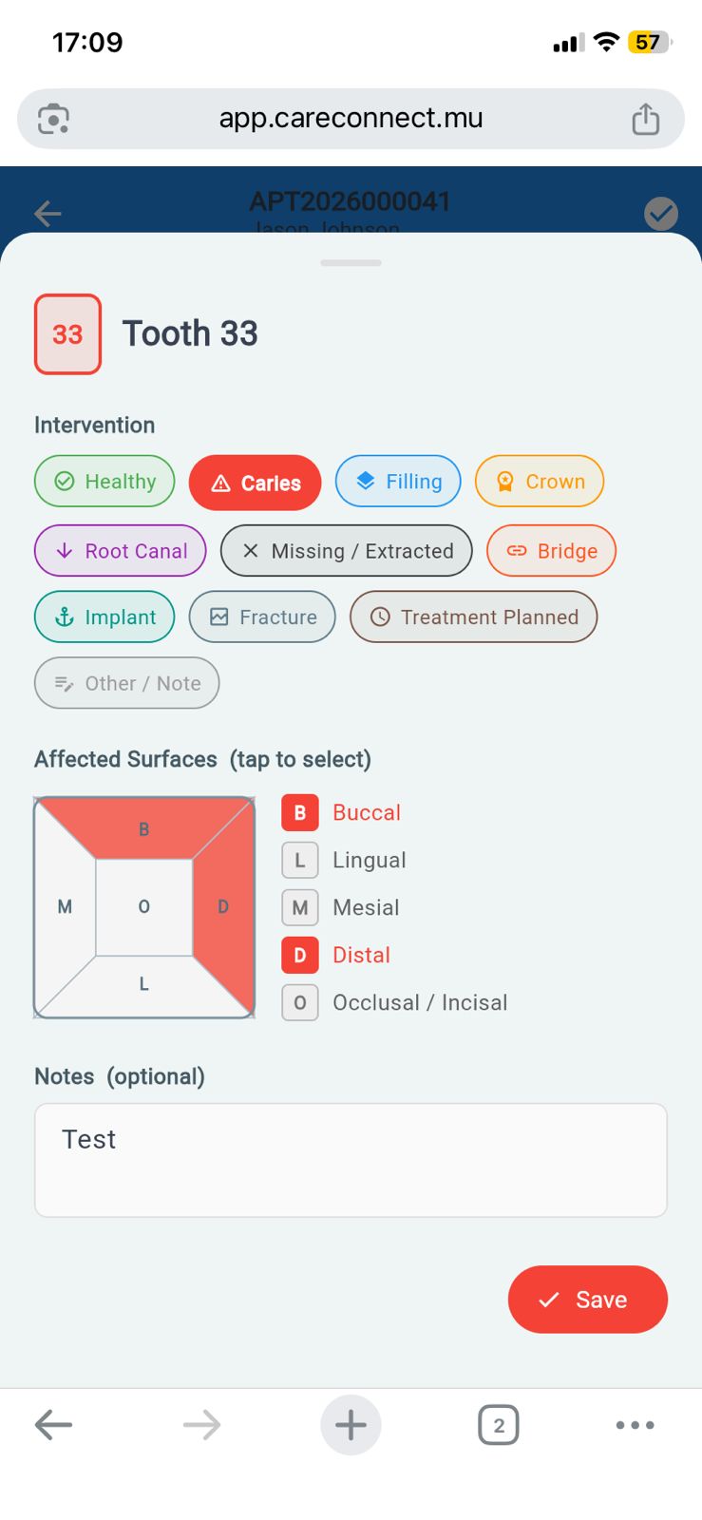Image resolution: width=702 pixels, height=1520 pixels.
Task: Choose the Bridge intervention chip
Action: coord(551,551)
